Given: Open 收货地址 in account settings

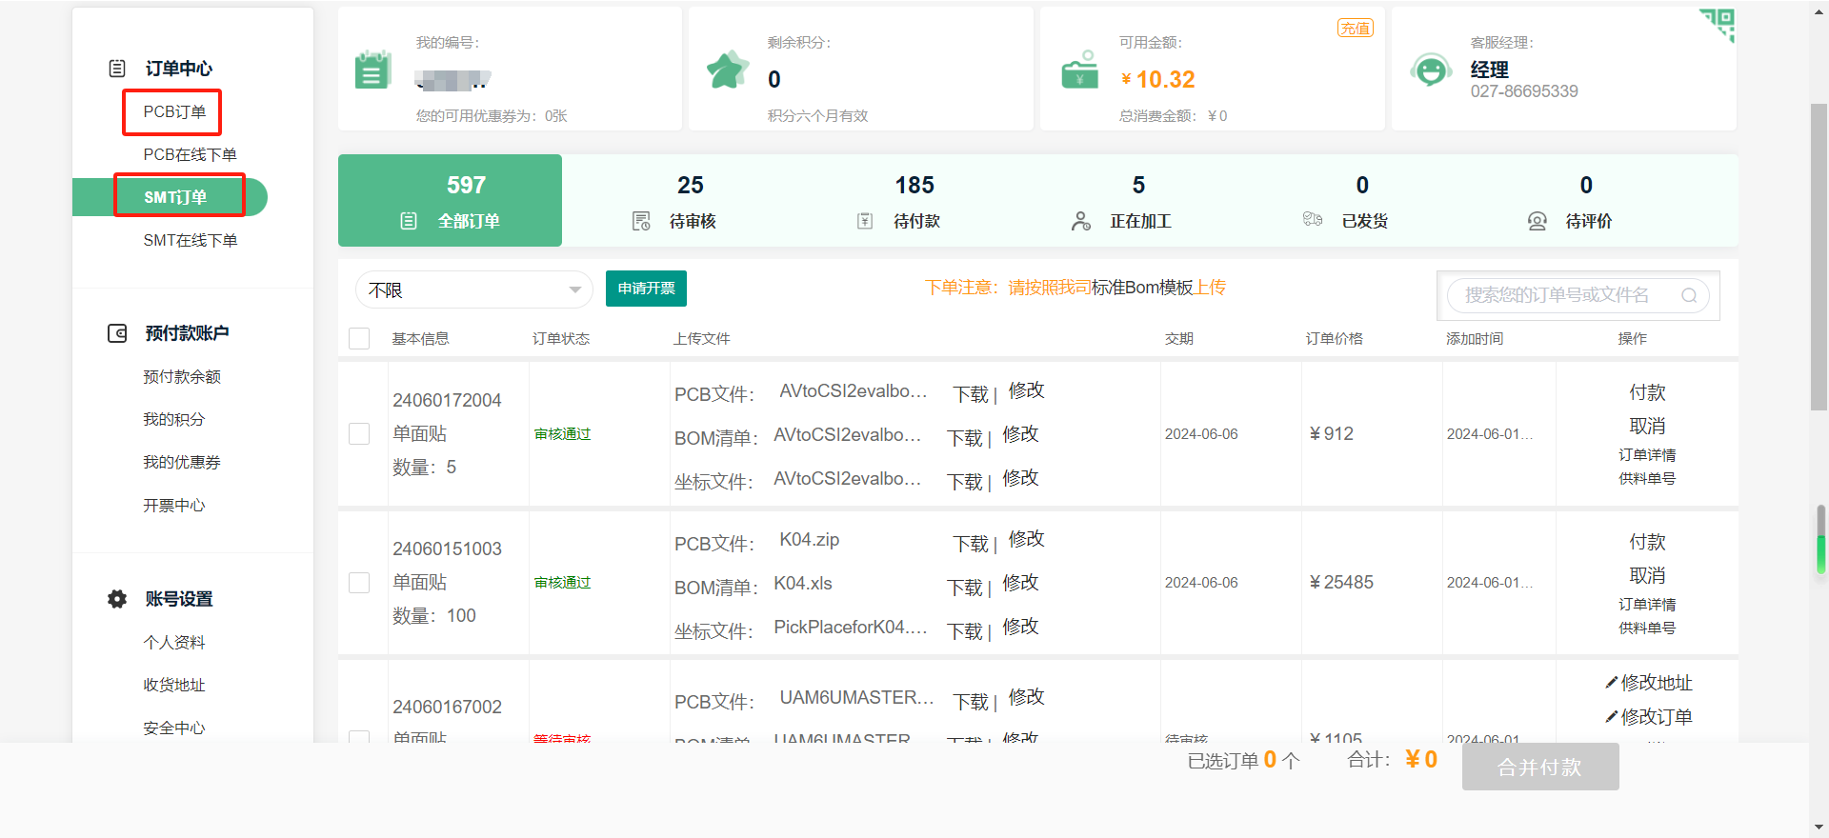Looking at the screenshot, I should pyautogui.click(x=174, y=685).
